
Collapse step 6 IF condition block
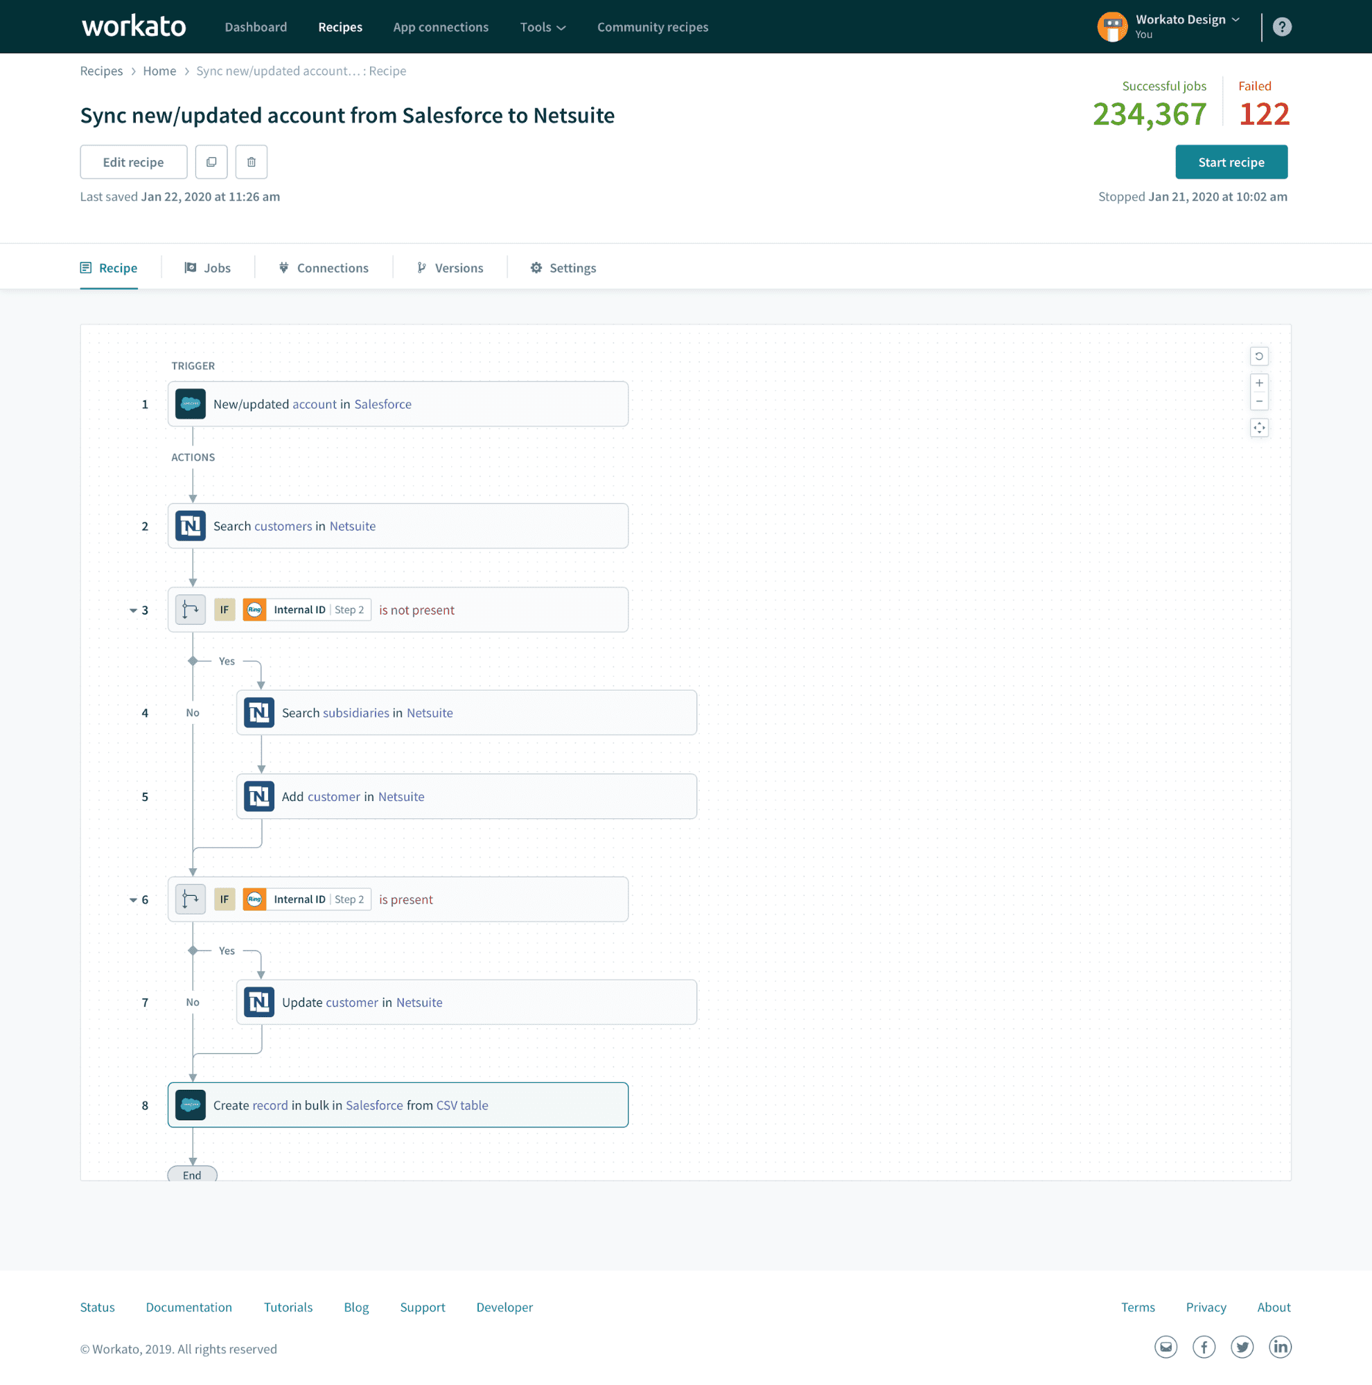coord(132,901)
